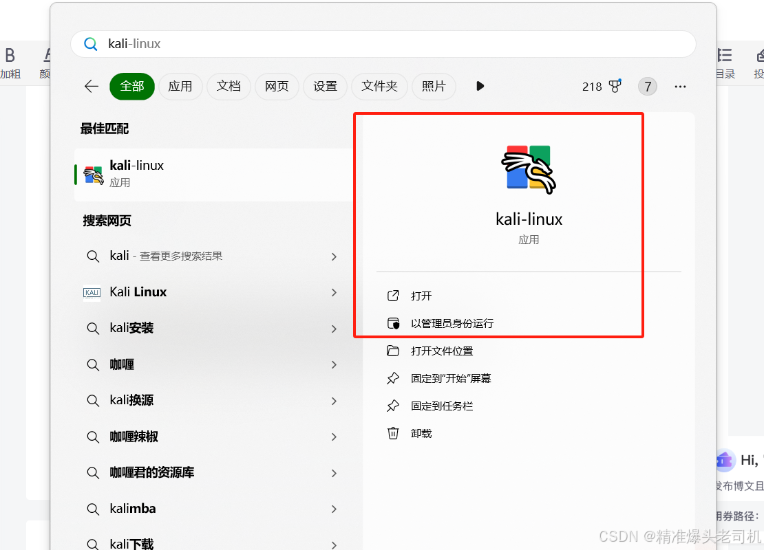Click the pin icon beside 固定到任务栏
The height and width of the screenshot is (550, 764).
click(x=393, y=406)
